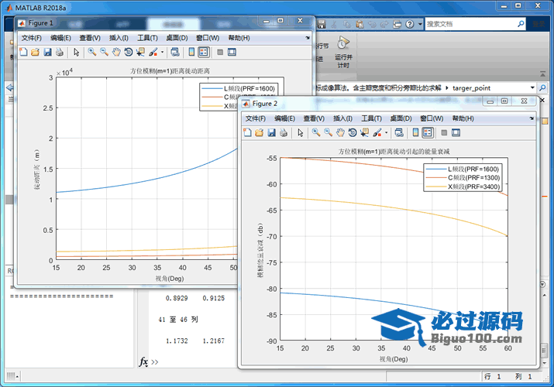The width and height of the screenshot is (554, 387).
Task: Click 登录 link in MATLAB title area
Action: pyautogui.click(x=539, y=24)
